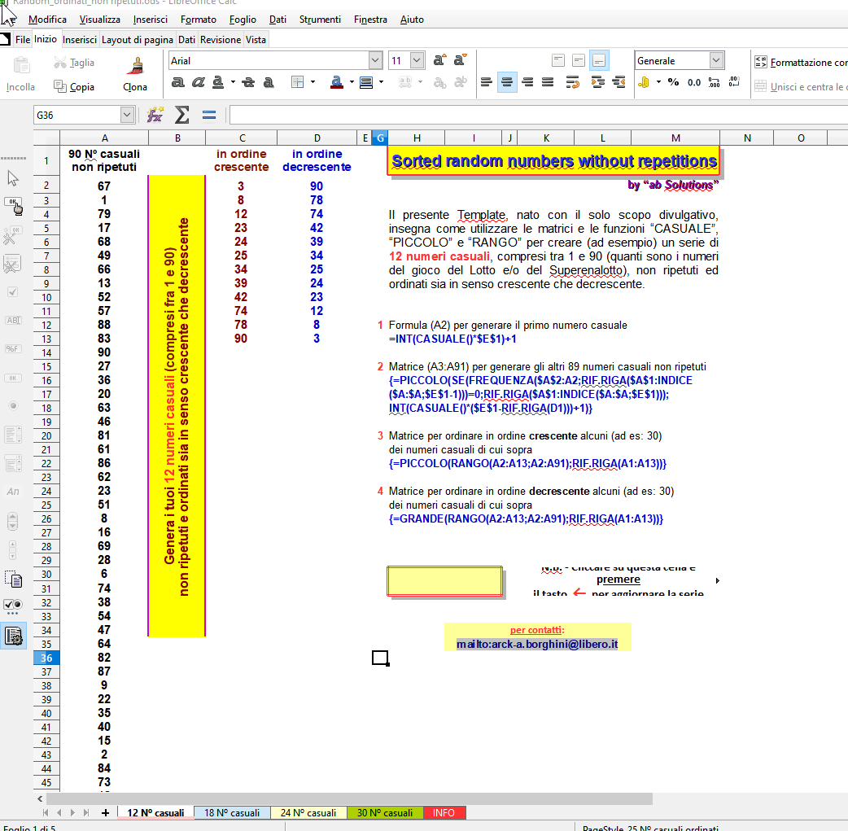Open background color dropdown arrow
This screenshot has height=831, width=848.
pyautogui.click(x=382, y=82)
